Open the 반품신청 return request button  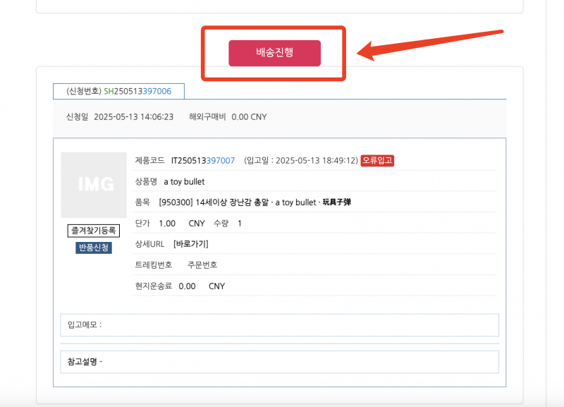click(94, 248)
